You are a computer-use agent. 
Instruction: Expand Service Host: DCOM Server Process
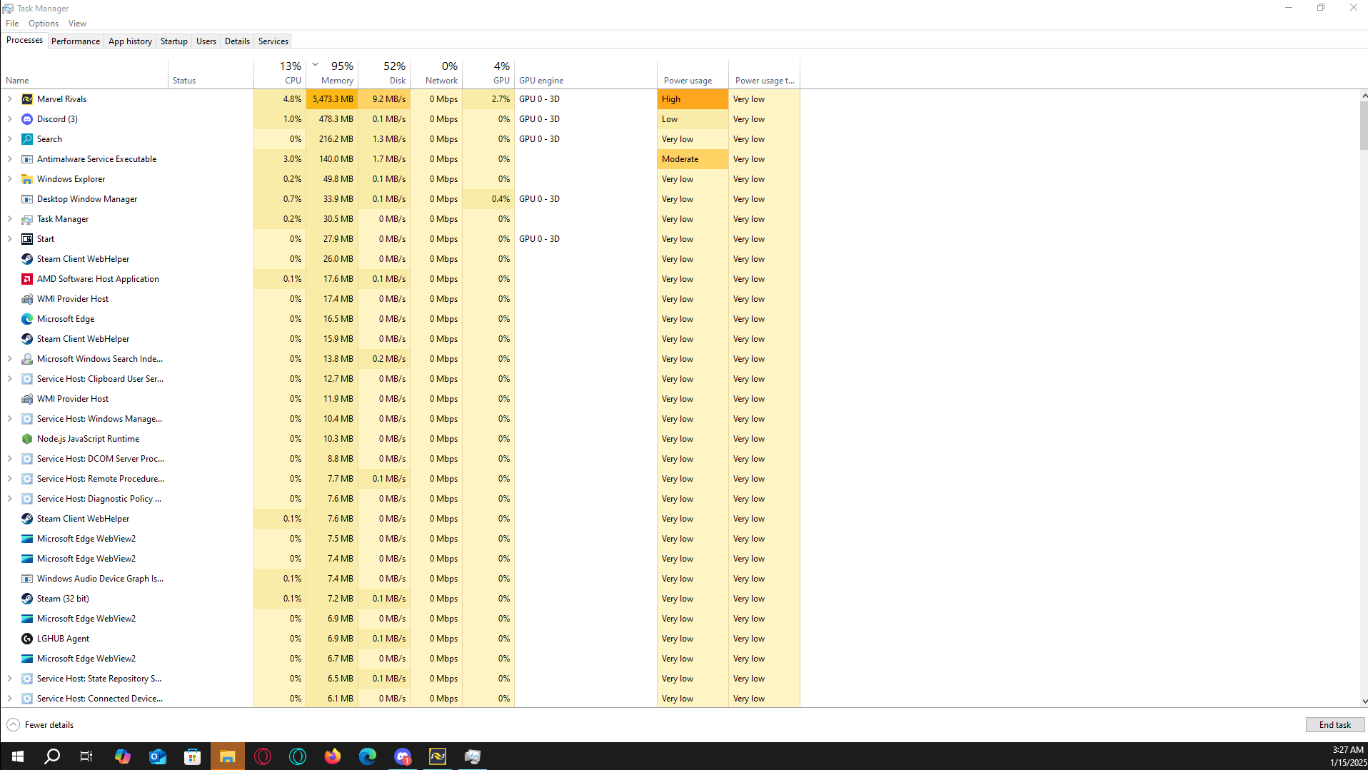click(x=10, y=459)
